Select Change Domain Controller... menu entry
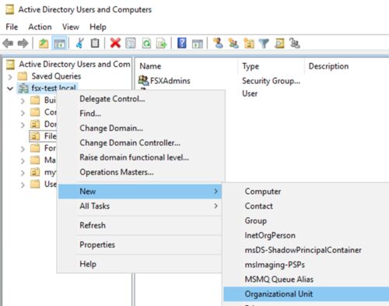The height and width of the screenshot is (306, 389). tap(140, 142)
